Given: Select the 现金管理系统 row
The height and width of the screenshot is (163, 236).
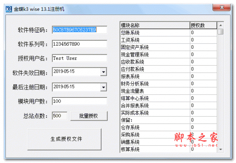Looking at the screenshot, I should 169,55.
